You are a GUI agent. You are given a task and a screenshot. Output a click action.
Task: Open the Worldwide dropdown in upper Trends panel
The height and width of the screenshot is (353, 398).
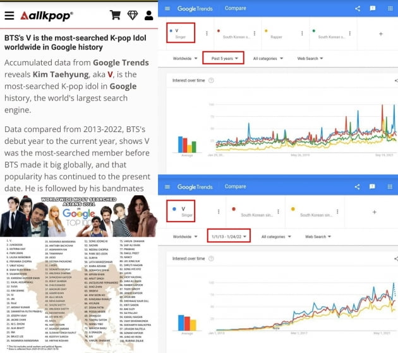click(184, 58)
